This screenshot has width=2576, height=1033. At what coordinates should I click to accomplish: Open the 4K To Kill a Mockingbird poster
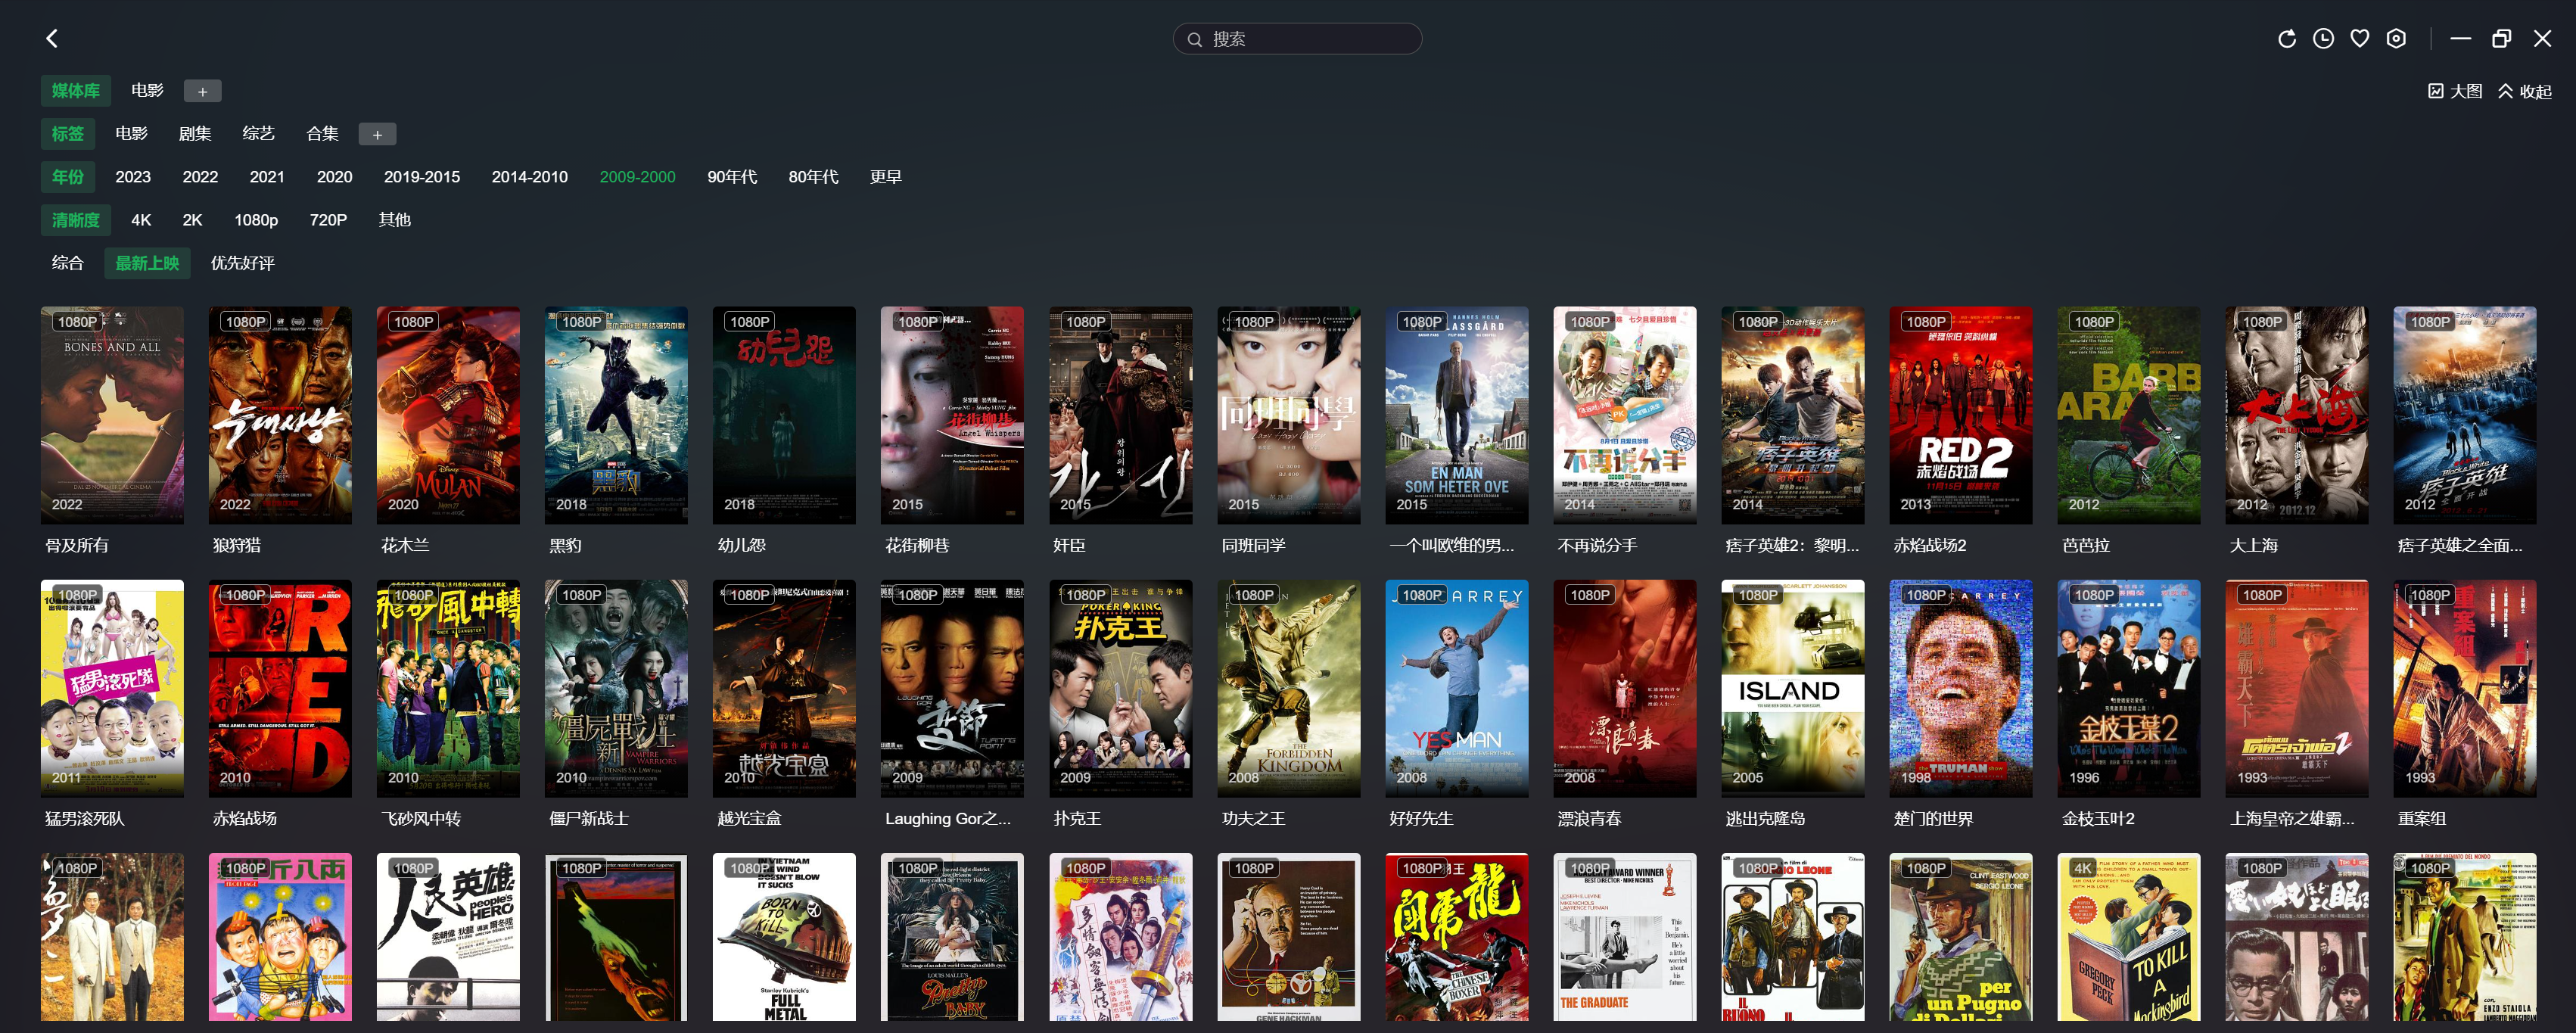click(x=2129, y=937)
